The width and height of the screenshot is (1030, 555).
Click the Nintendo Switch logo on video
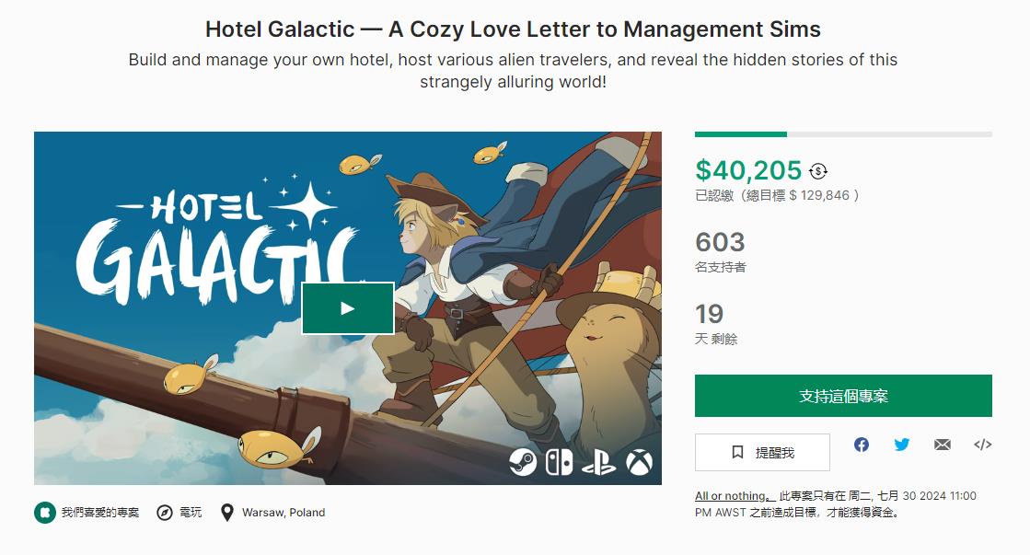[559, 462]
